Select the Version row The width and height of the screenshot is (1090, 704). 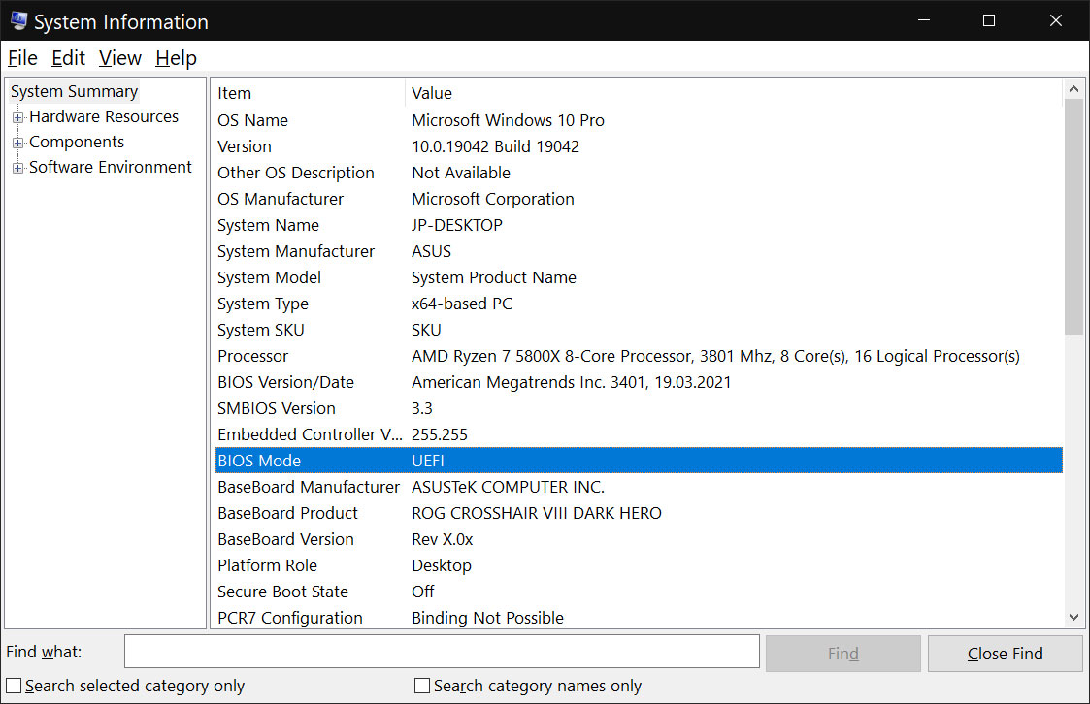639,146
